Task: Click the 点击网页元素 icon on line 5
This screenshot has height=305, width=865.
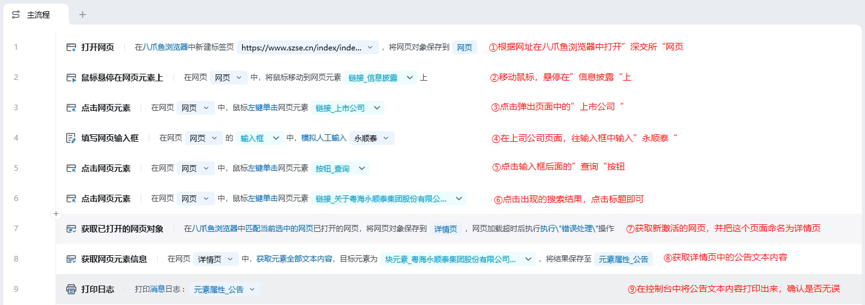Action: point(71,168)
